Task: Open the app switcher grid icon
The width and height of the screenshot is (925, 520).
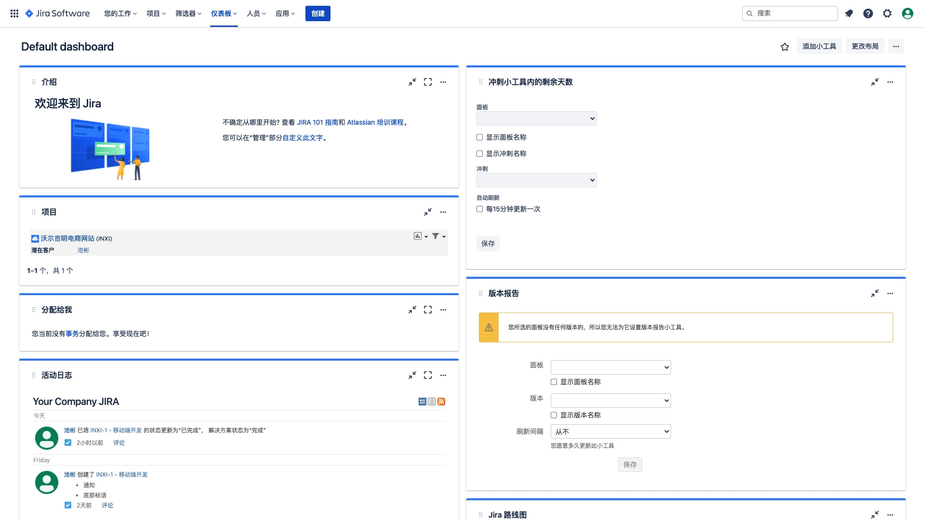Action: (14, 13)
